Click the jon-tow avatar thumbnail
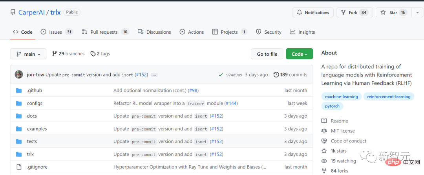The height and width of the screenshot is (175, 424). [x=18, y=75]
